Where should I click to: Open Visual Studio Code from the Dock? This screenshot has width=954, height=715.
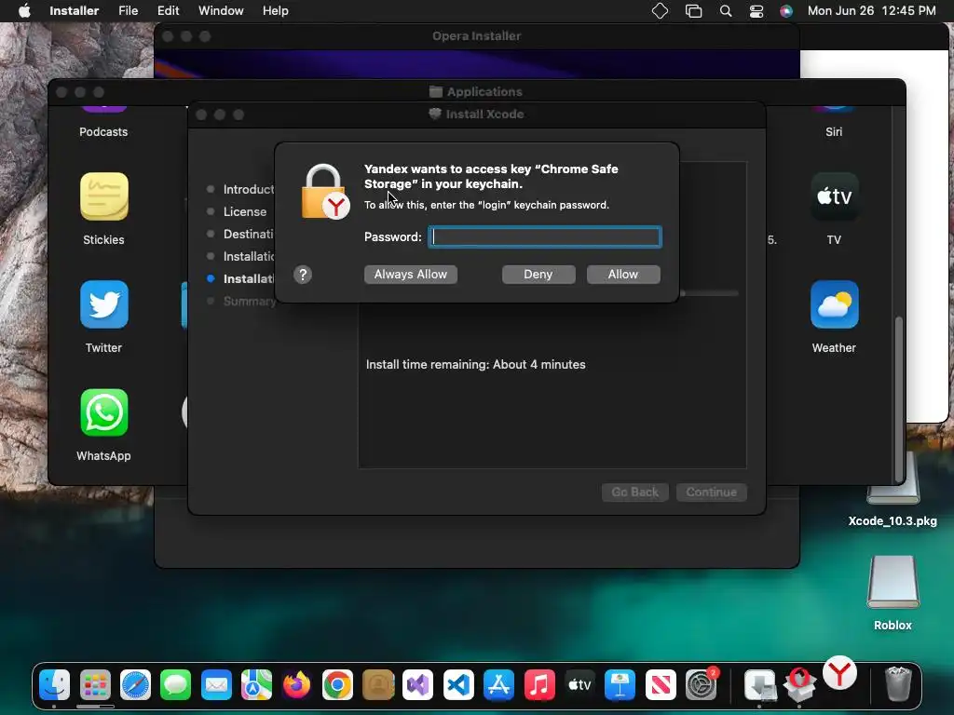click(x=458, y=686)
